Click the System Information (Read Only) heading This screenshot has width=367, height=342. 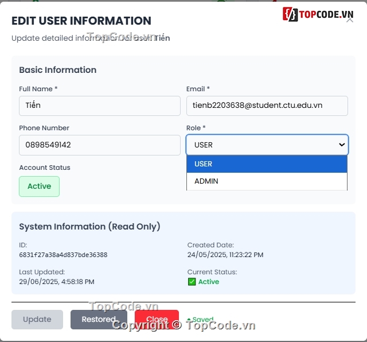point(89,227)
